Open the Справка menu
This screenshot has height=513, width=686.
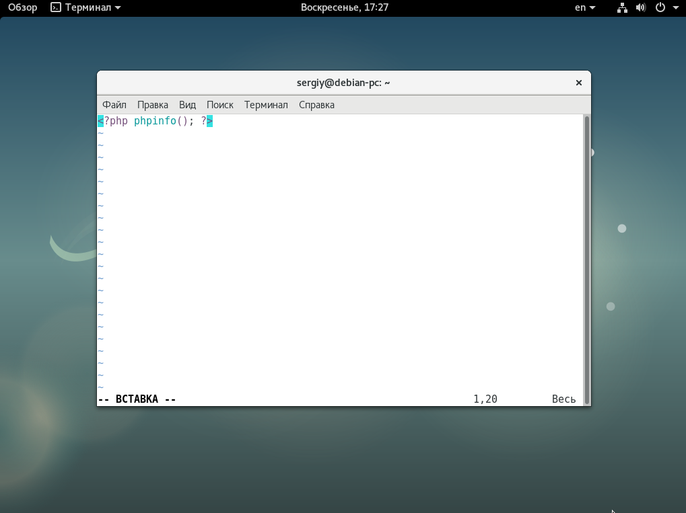[x=316, y=105]
